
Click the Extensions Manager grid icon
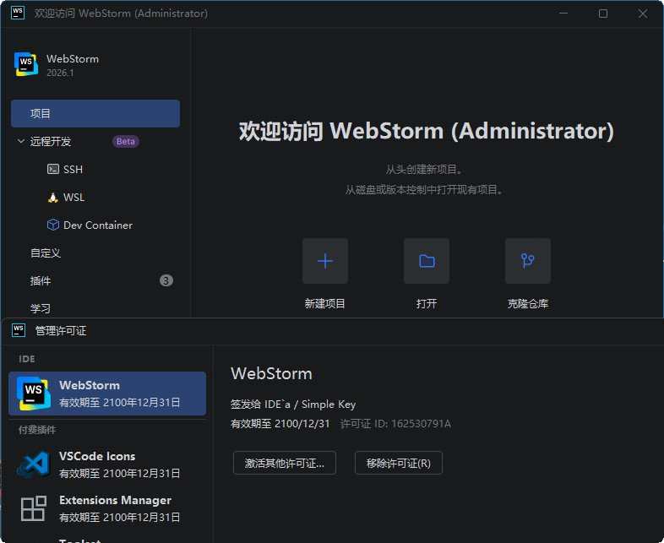tap(34, 508)
